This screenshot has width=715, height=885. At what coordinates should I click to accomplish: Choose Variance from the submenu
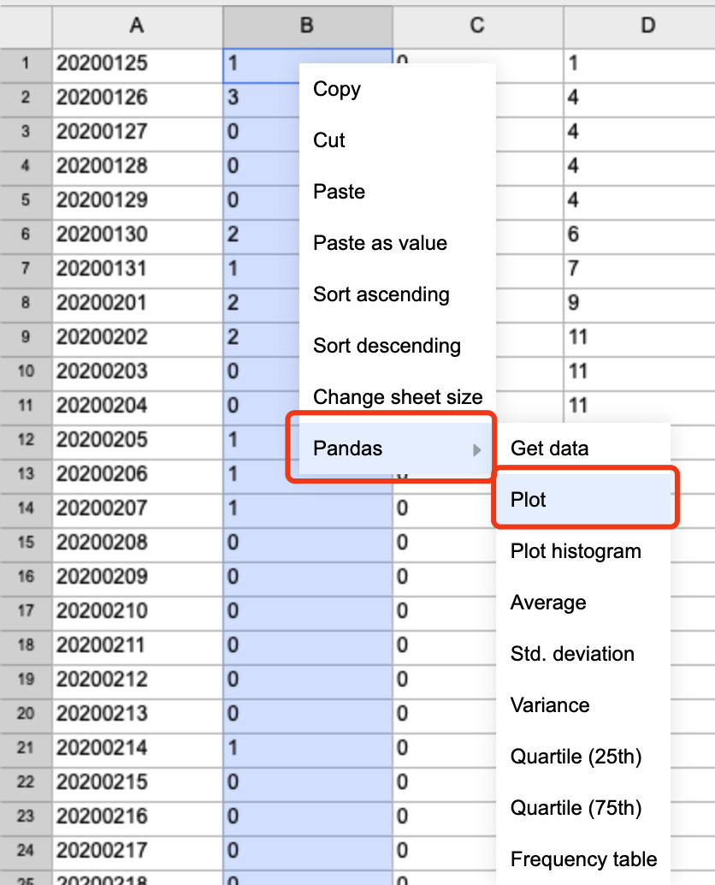coord(550,705)
